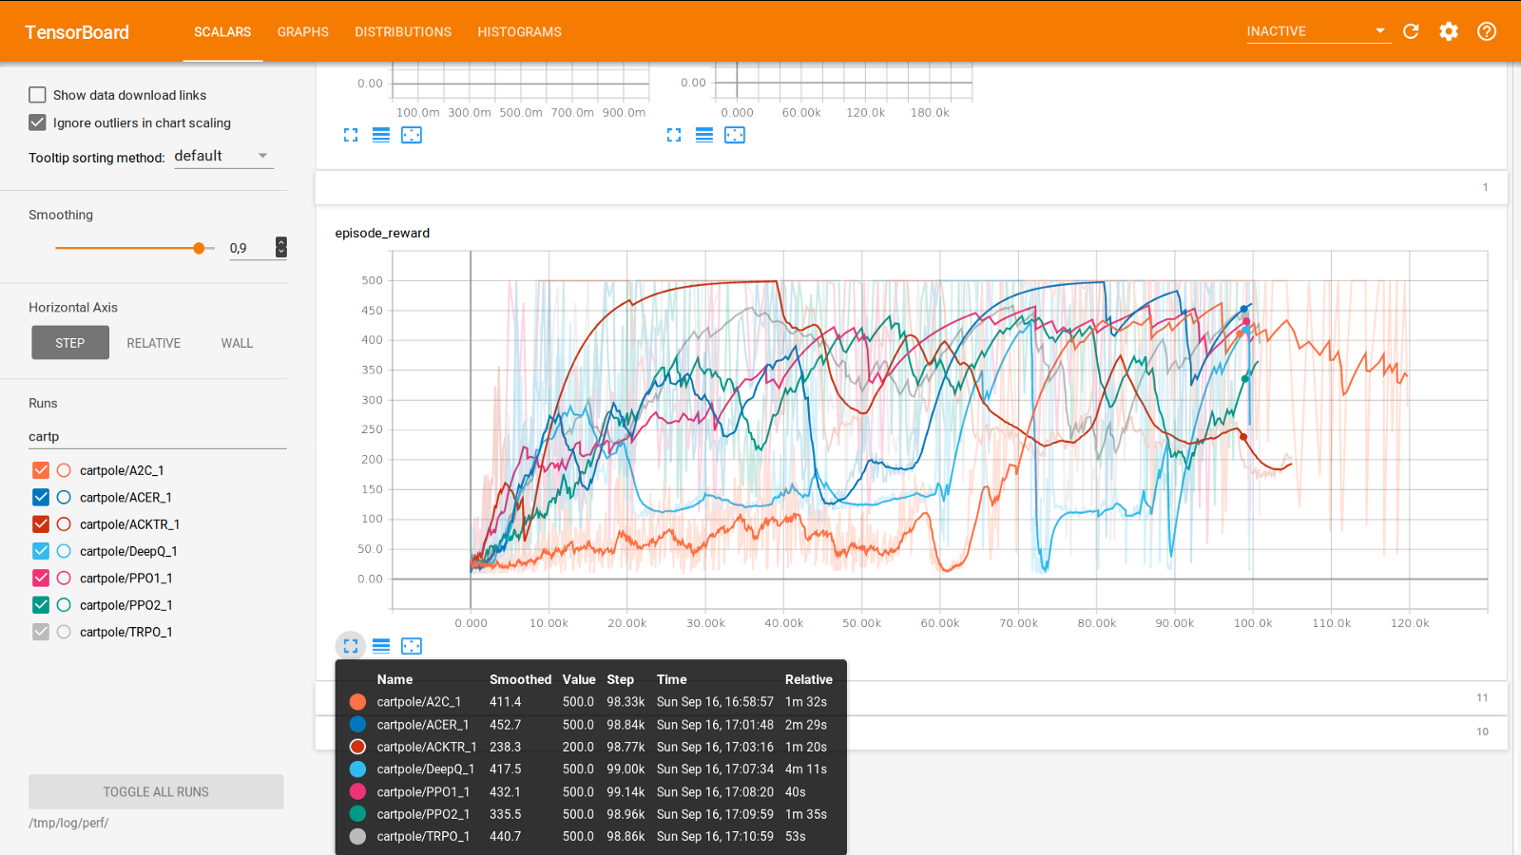1521x855 pixels.
Task: Toggle y-axis log scale on episode_reward chart
Action: click(381, 646)
